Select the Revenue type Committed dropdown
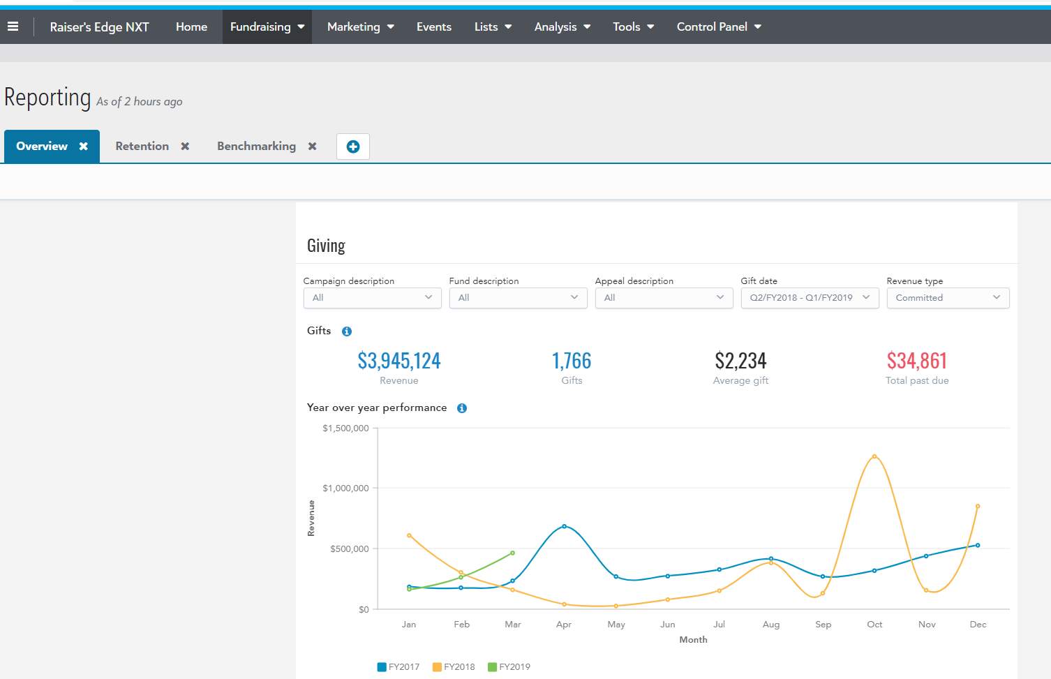 click(x=948, y=298)
